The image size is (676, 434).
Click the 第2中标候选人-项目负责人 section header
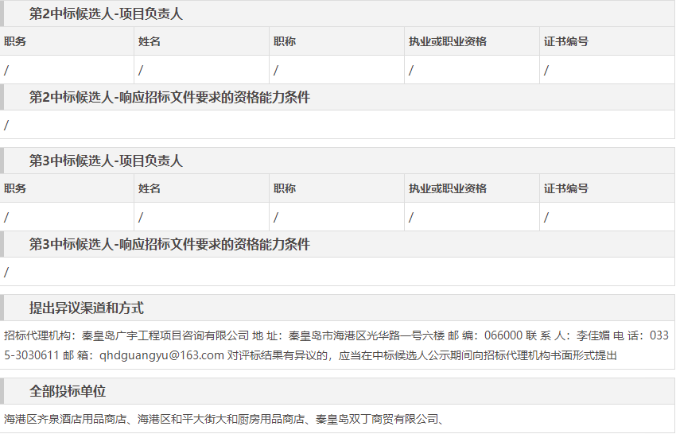(106, 14)
